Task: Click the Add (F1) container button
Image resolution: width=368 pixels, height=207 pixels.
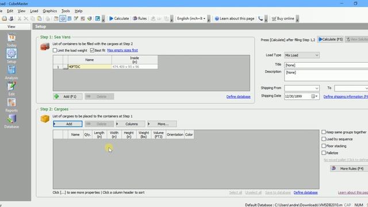Action: 68,97
